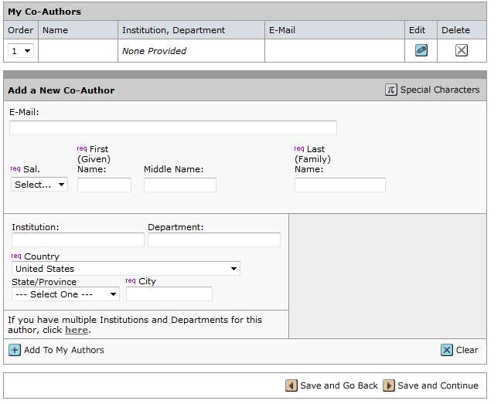Viewport: 501px width, 404px height.
Task: Open the co-author Order dropdown
Action: [x=21, y=51]
